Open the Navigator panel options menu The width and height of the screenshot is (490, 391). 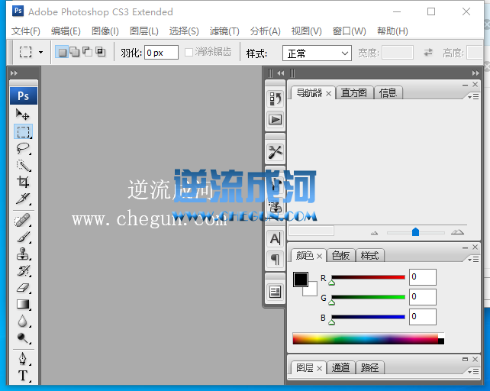point(473,97)
